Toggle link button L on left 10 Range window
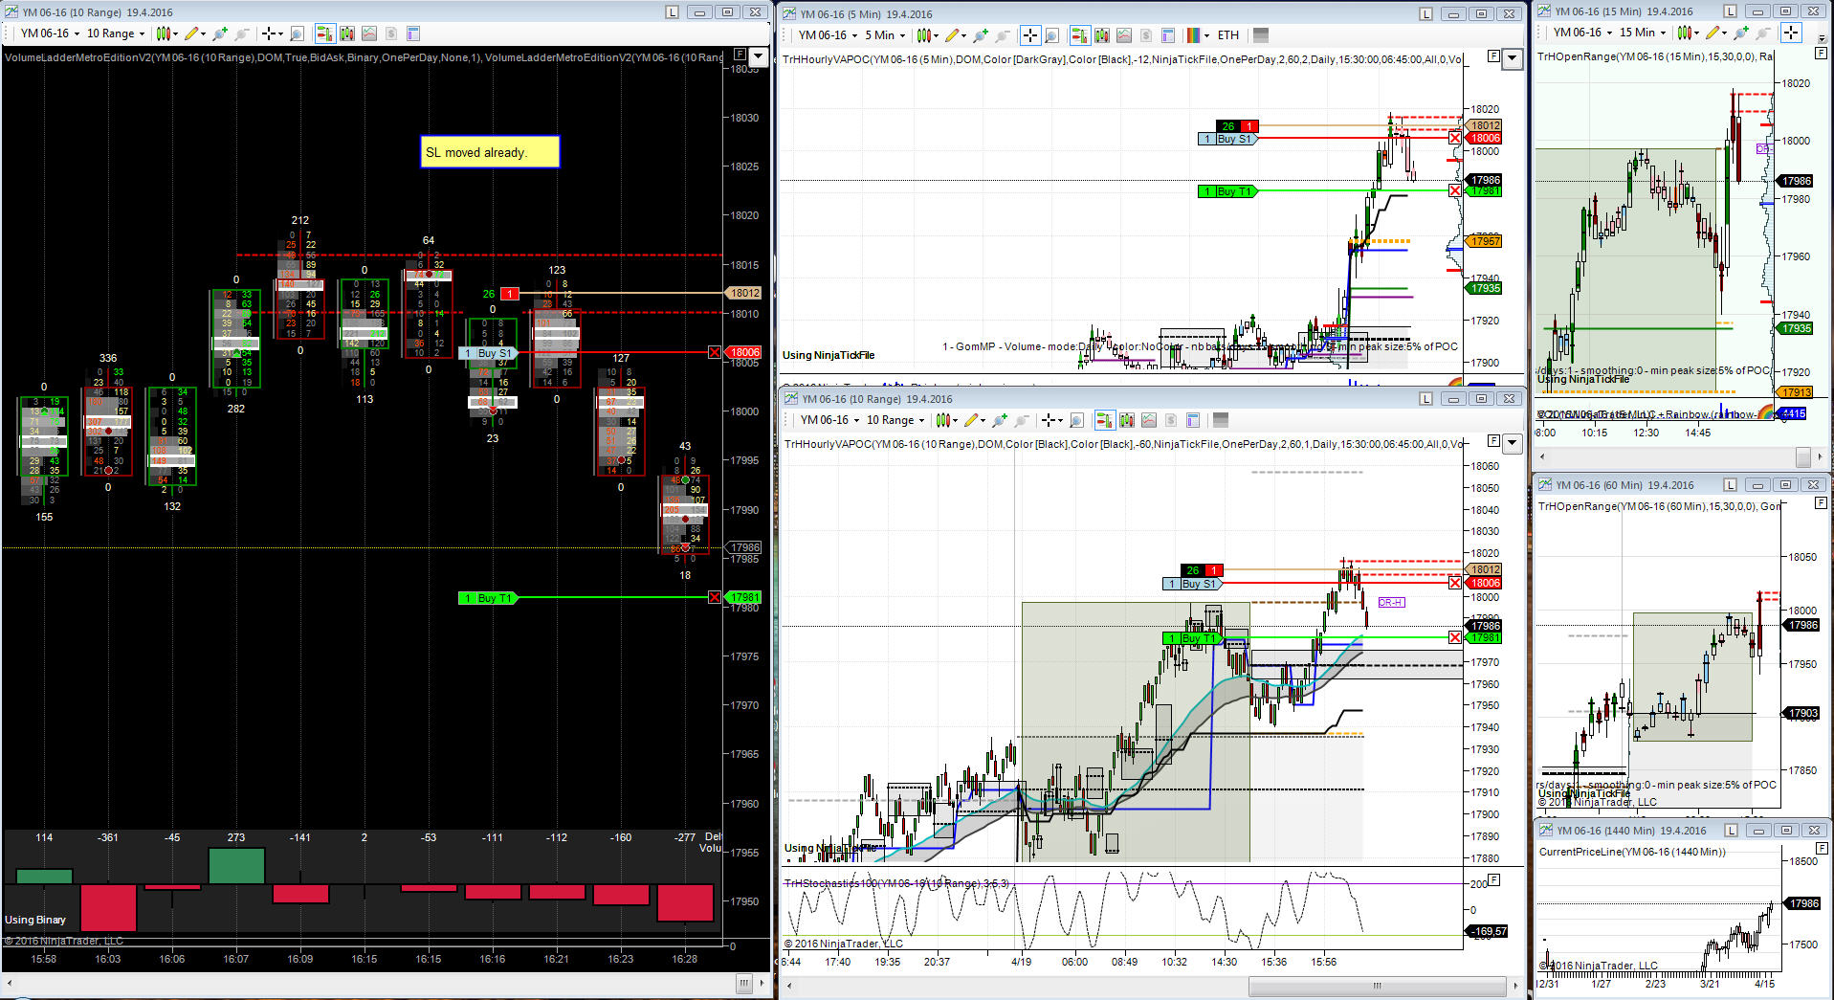This screenshot has width=1834, height=1000. [673, 12]
